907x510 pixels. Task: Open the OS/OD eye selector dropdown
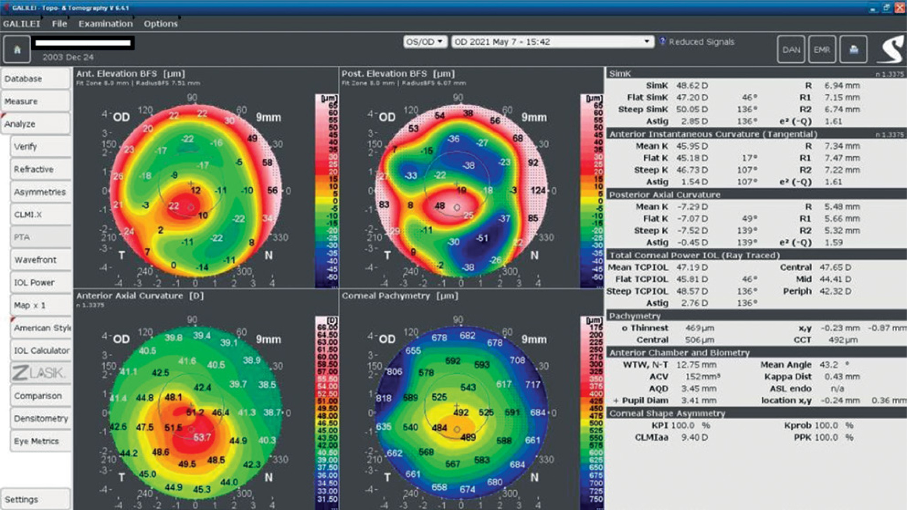(424, 42)
